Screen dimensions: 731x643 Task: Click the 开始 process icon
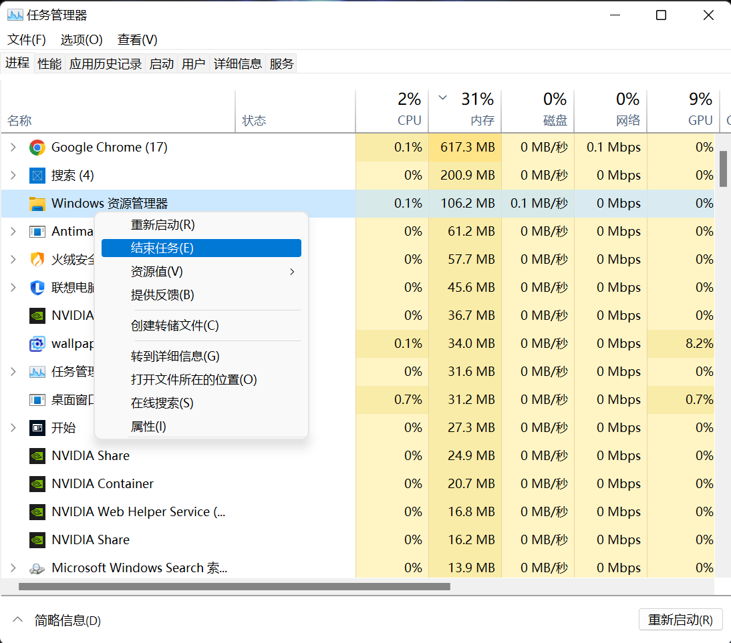pos(37,427)
